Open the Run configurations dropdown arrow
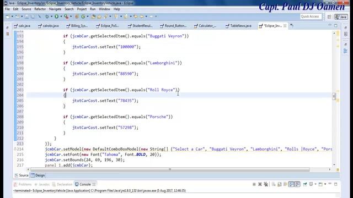 point(61,16)
